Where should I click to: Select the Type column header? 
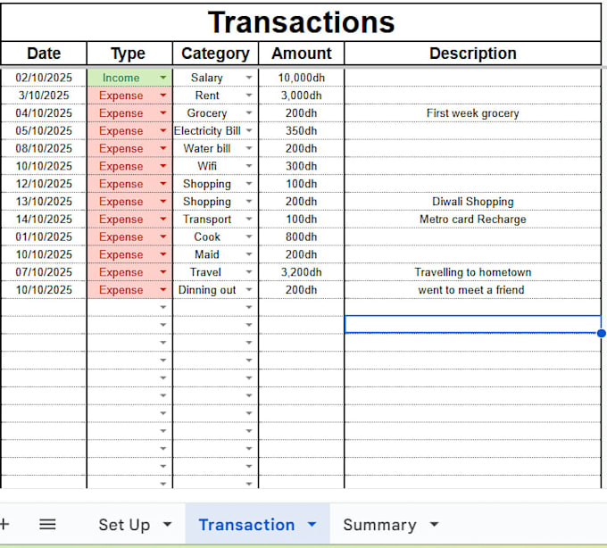click(129, 54)
